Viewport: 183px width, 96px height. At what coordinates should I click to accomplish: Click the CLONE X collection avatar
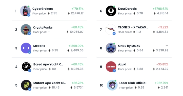coord(111,29)
